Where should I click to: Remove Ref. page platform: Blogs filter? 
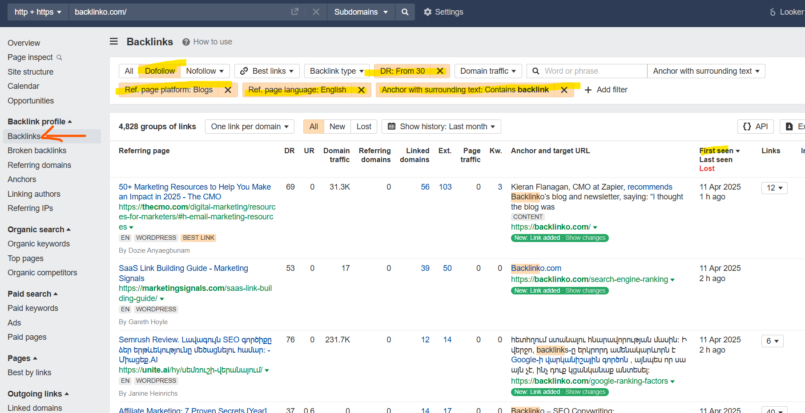(228, 90)
